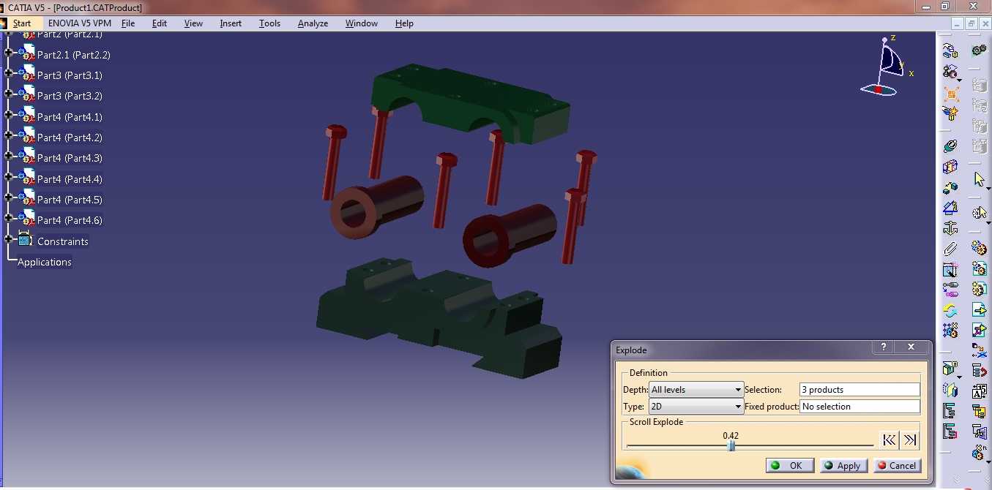The width and height of the screenshot is (992, 490).
Task: Select the Applications tree entry
Action: pyautogui.click(x=45, y=262)
